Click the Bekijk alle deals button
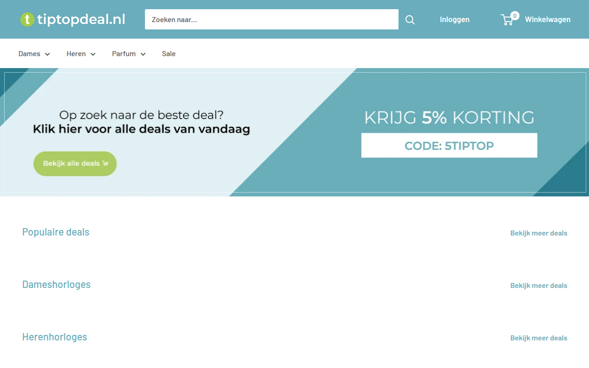 point(75,163)
